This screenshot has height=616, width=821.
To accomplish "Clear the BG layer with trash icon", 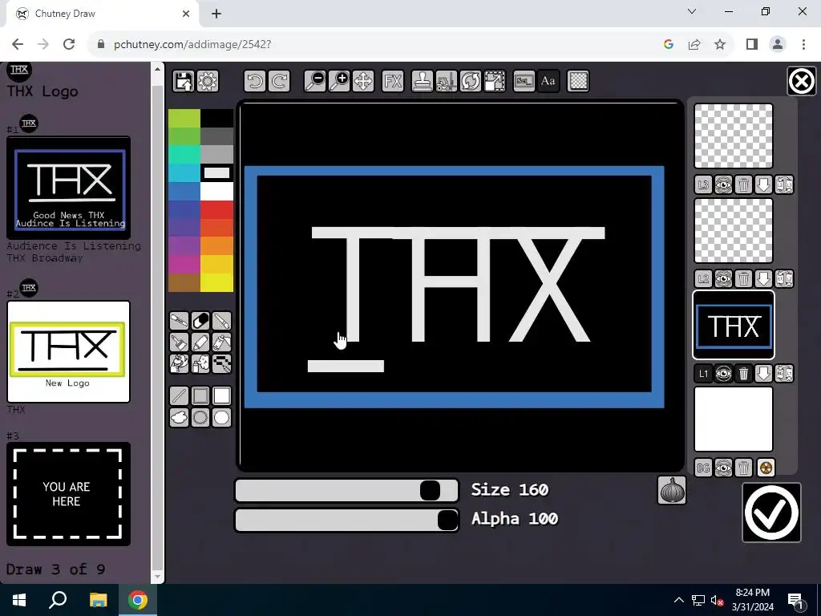I will click(743, 468).
